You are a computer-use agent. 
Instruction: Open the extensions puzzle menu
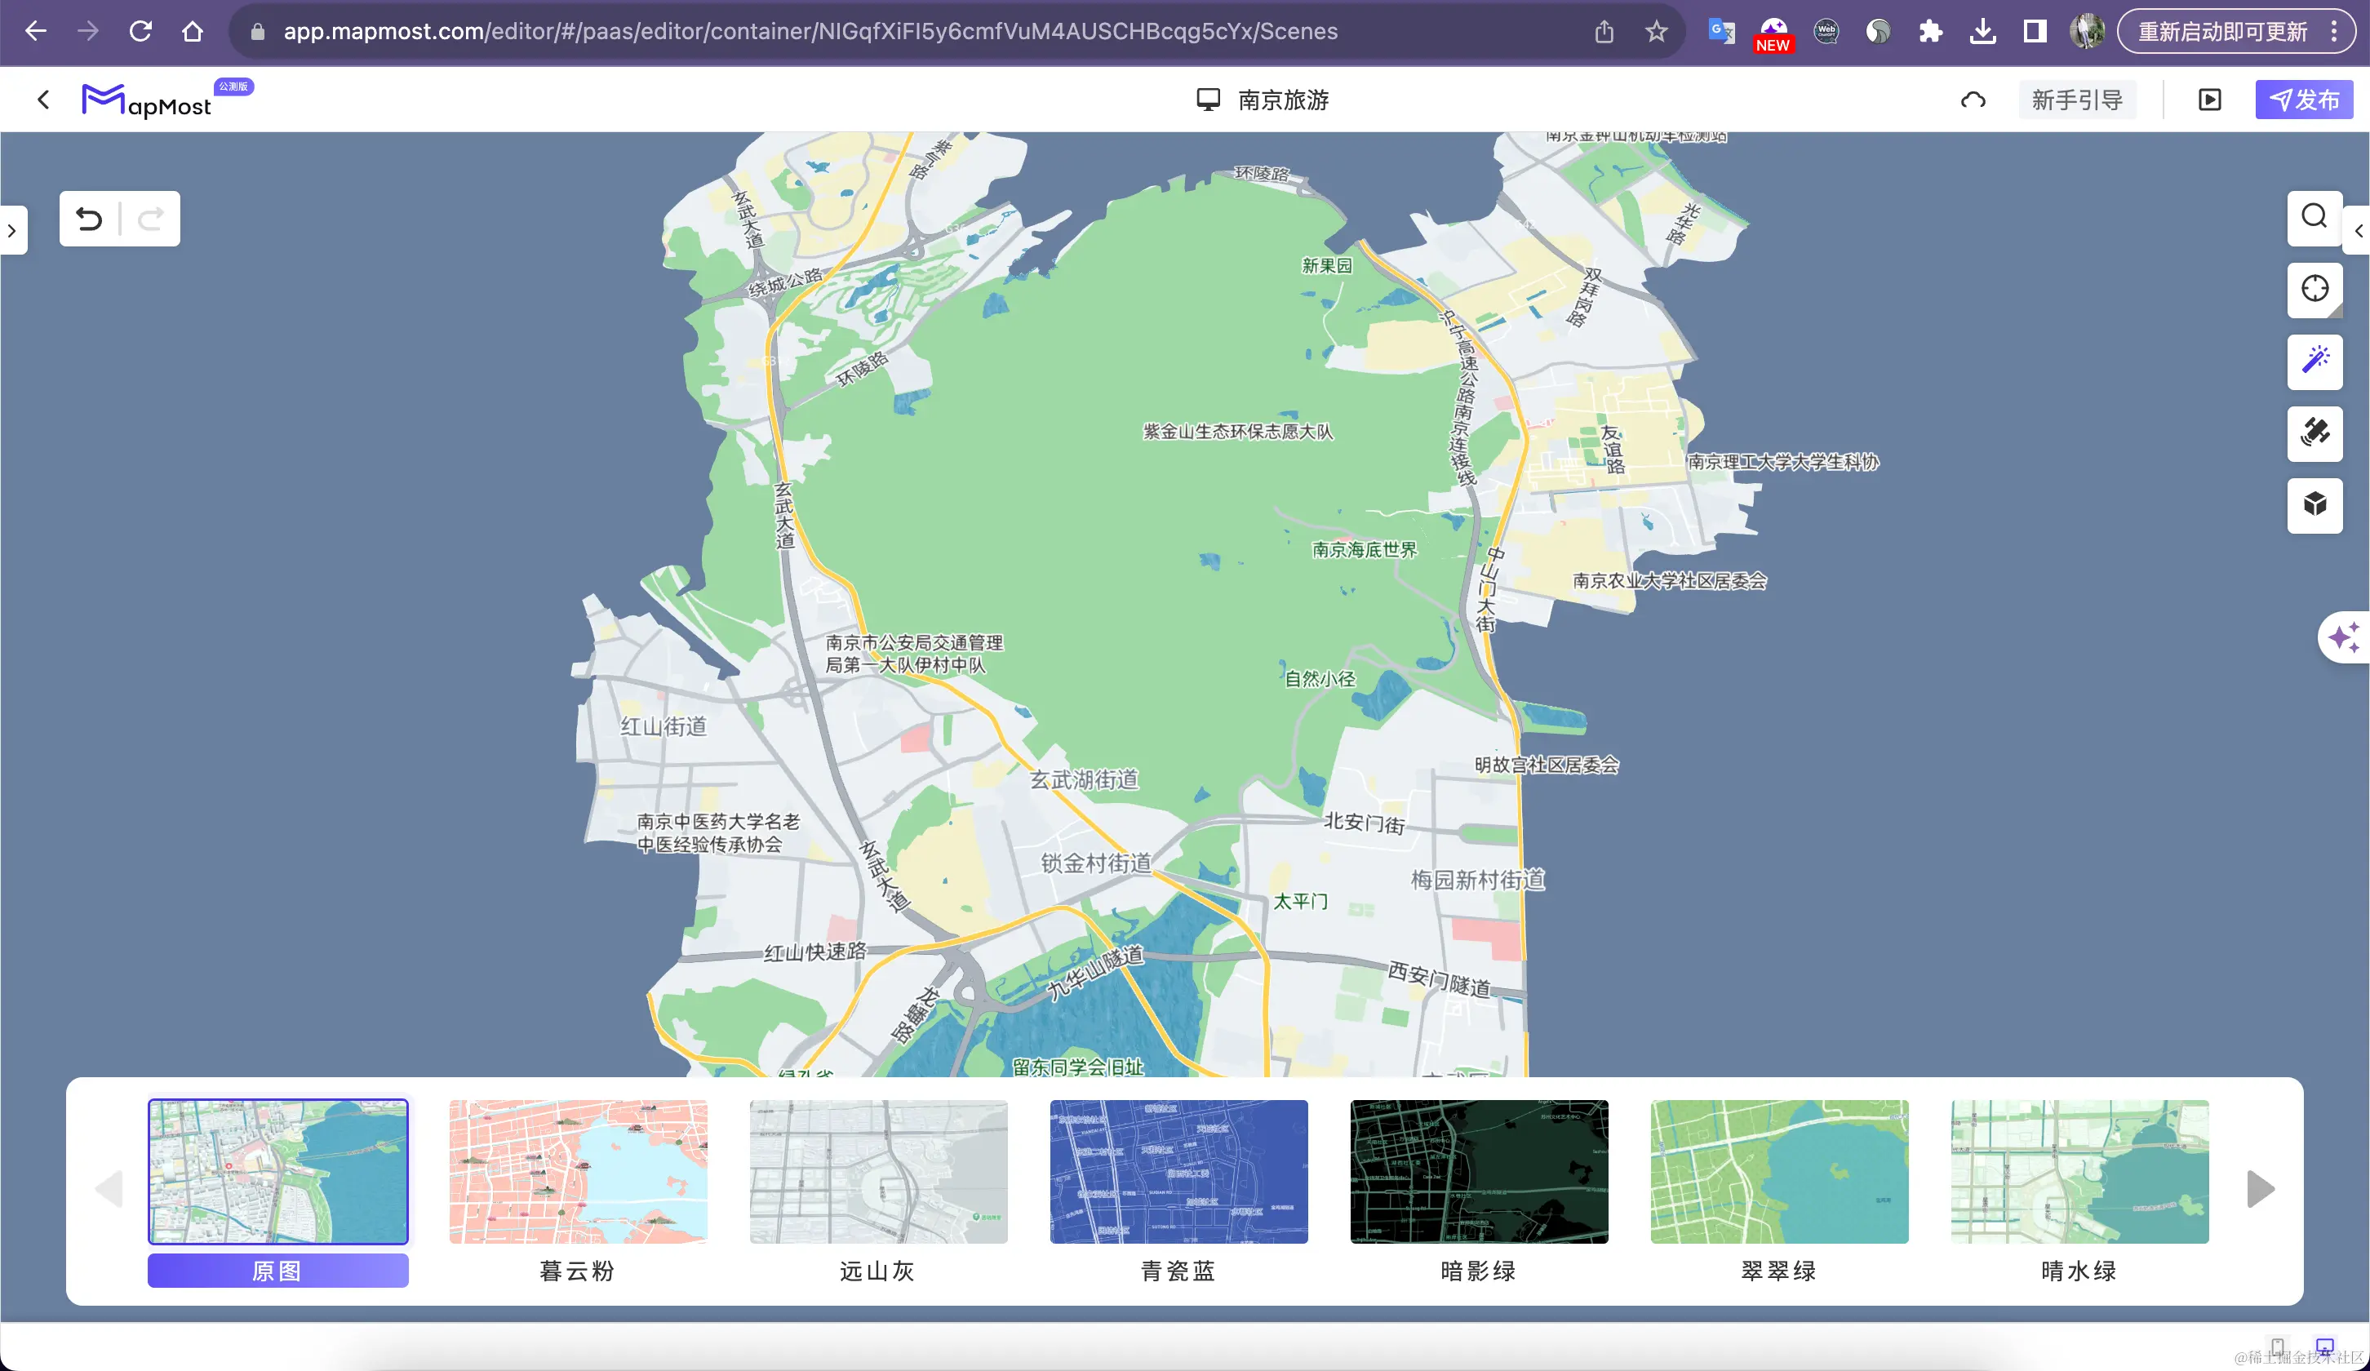1931,31
